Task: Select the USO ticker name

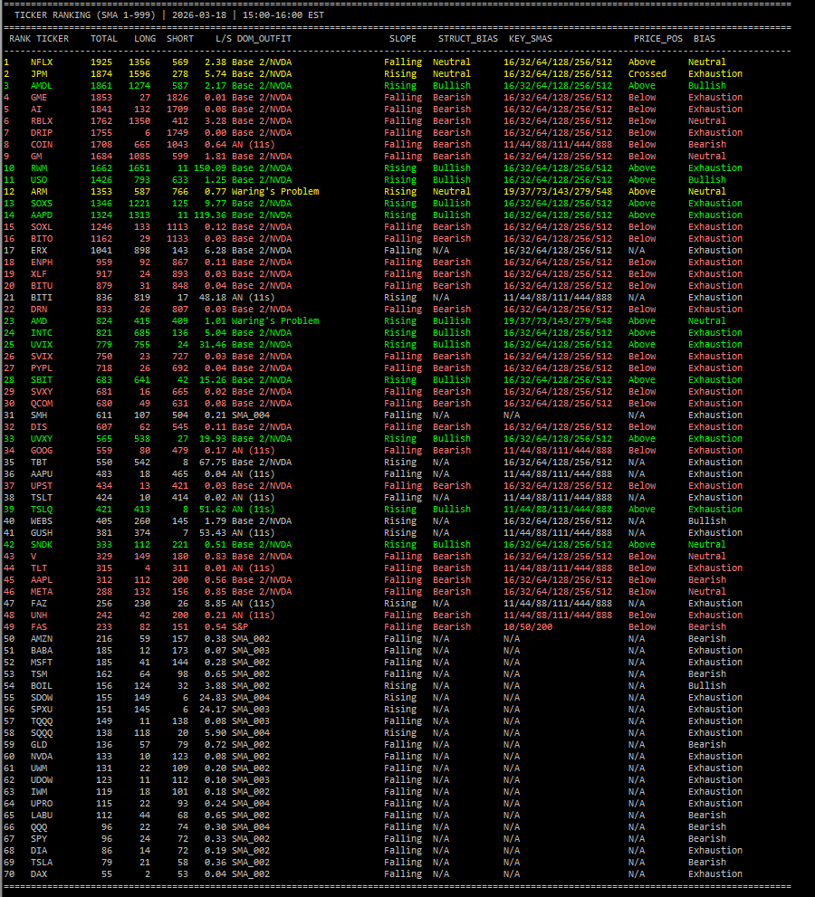Action: tap(39, 179)
